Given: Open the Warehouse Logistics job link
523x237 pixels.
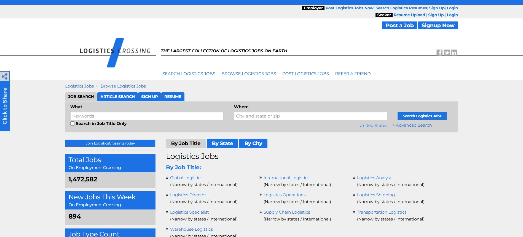Looking at the screenshot, I should pos(191,229).
